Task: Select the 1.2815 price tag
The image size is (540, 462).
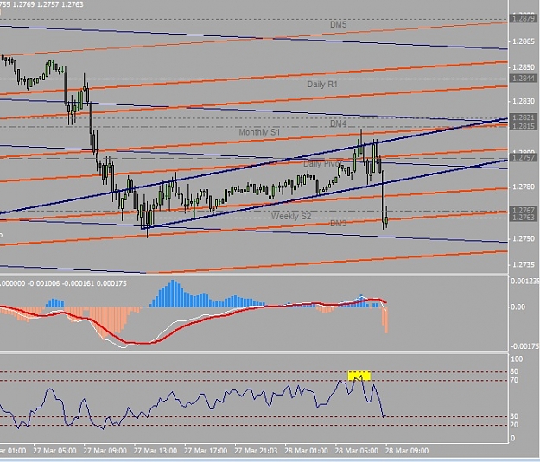Action: coord(523,126)
